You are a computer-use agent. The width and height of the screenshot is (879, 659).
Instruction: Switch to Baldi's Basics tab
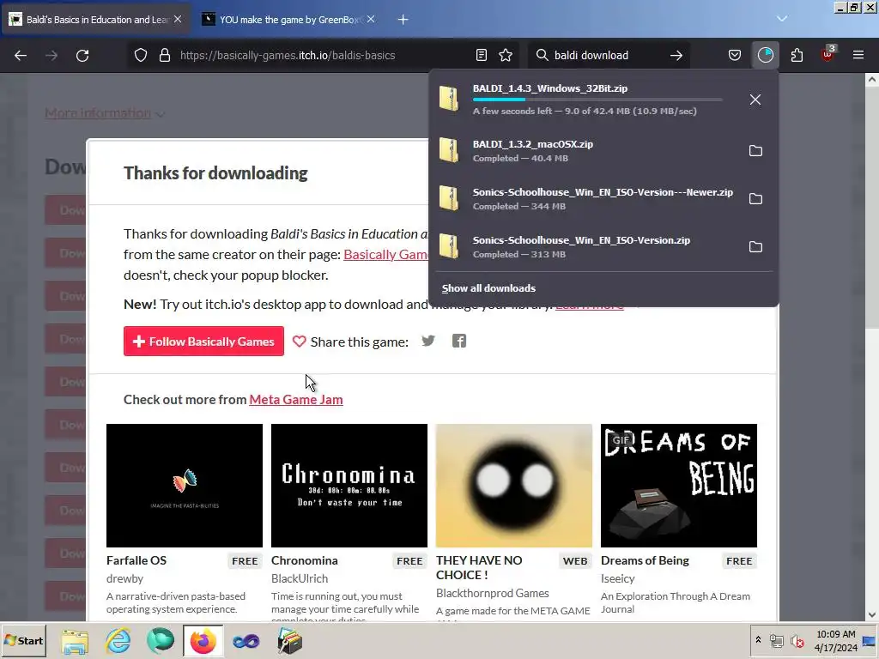point(95,20)
